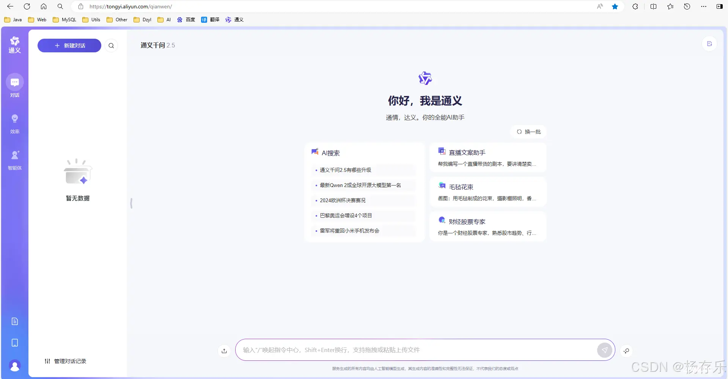
Task: Search conversation history with magnifier icon
Action: [x=111, y=46]
